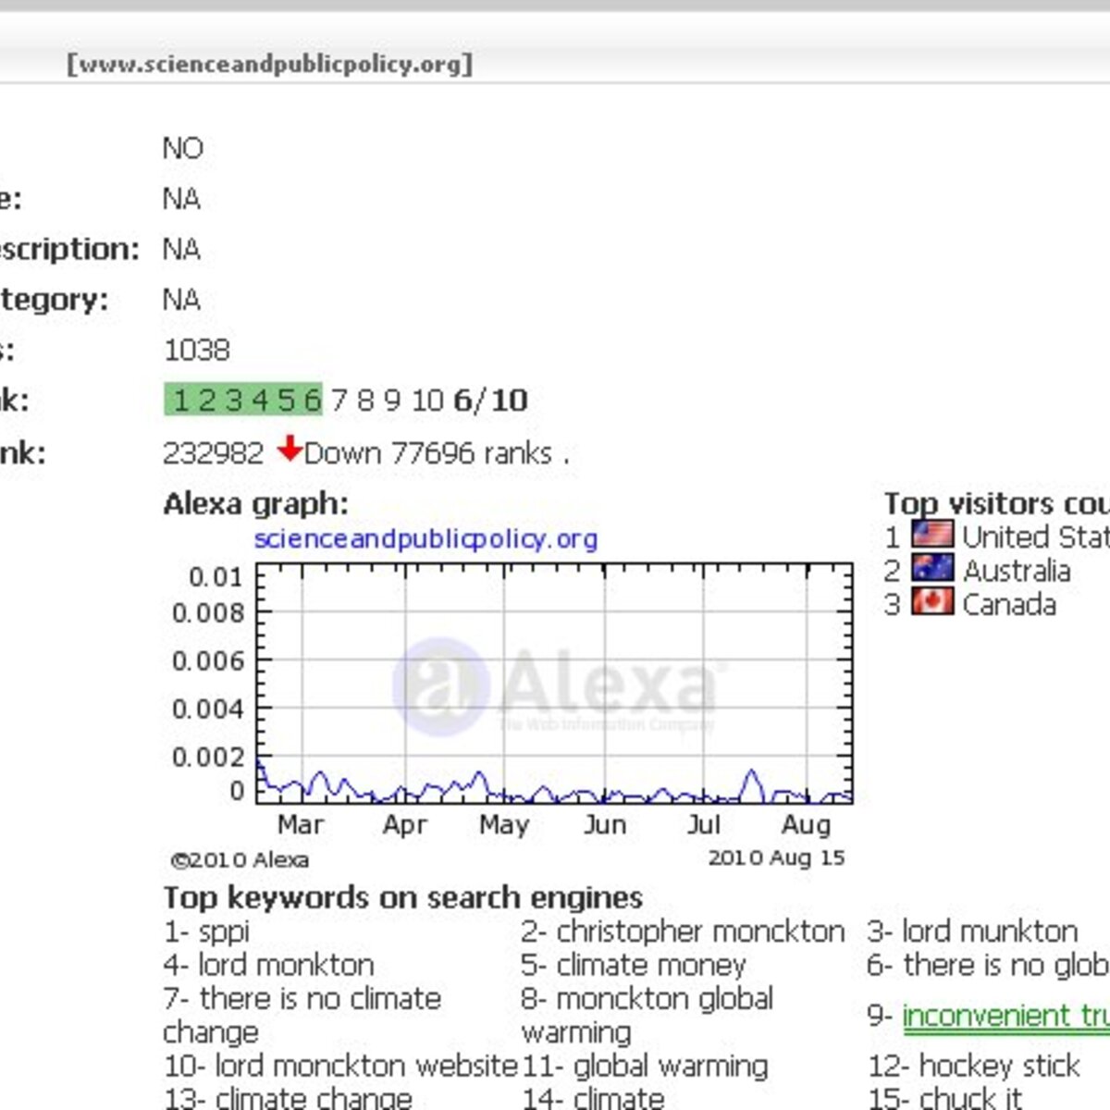
Task: Click the Alexa graph heading
Action: click(256, 504)
